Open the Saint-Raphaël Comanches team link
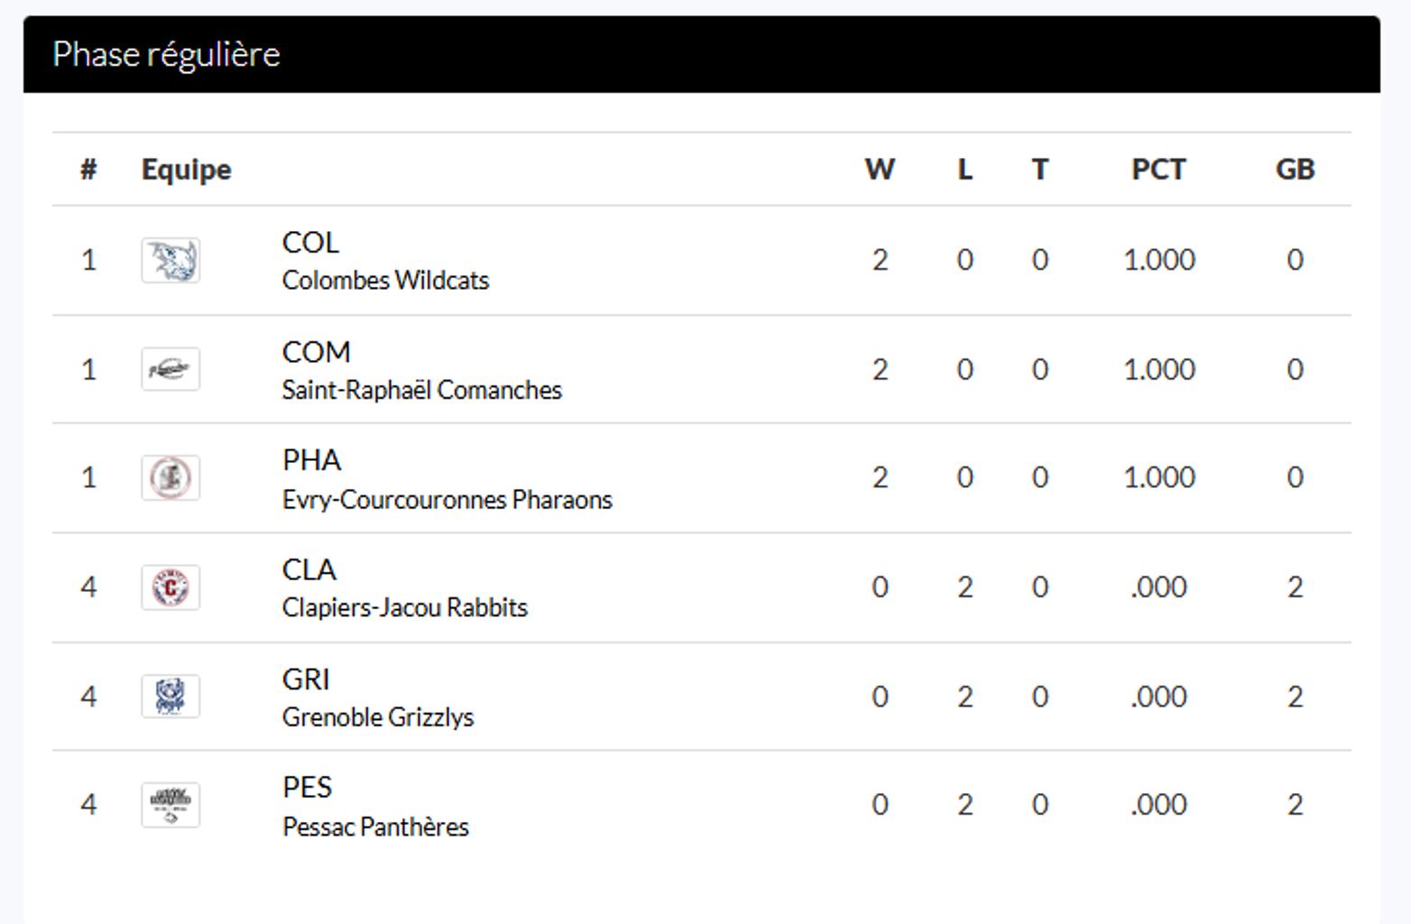This screenshot has width=1411, height=924. pyautogui.click(x=421, y=390)
